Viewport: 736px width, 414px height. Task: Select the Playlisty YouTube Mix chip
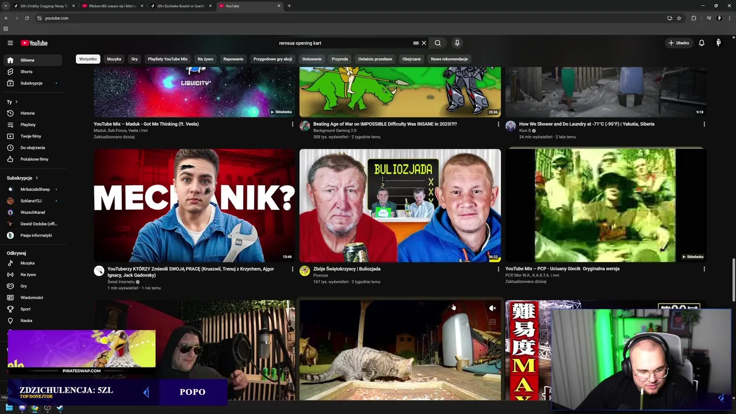[x=167, y=59]
